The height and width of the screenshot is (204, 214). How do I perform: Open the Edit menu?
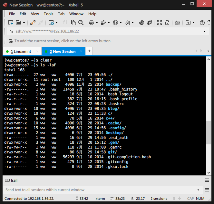click(23, 14)
